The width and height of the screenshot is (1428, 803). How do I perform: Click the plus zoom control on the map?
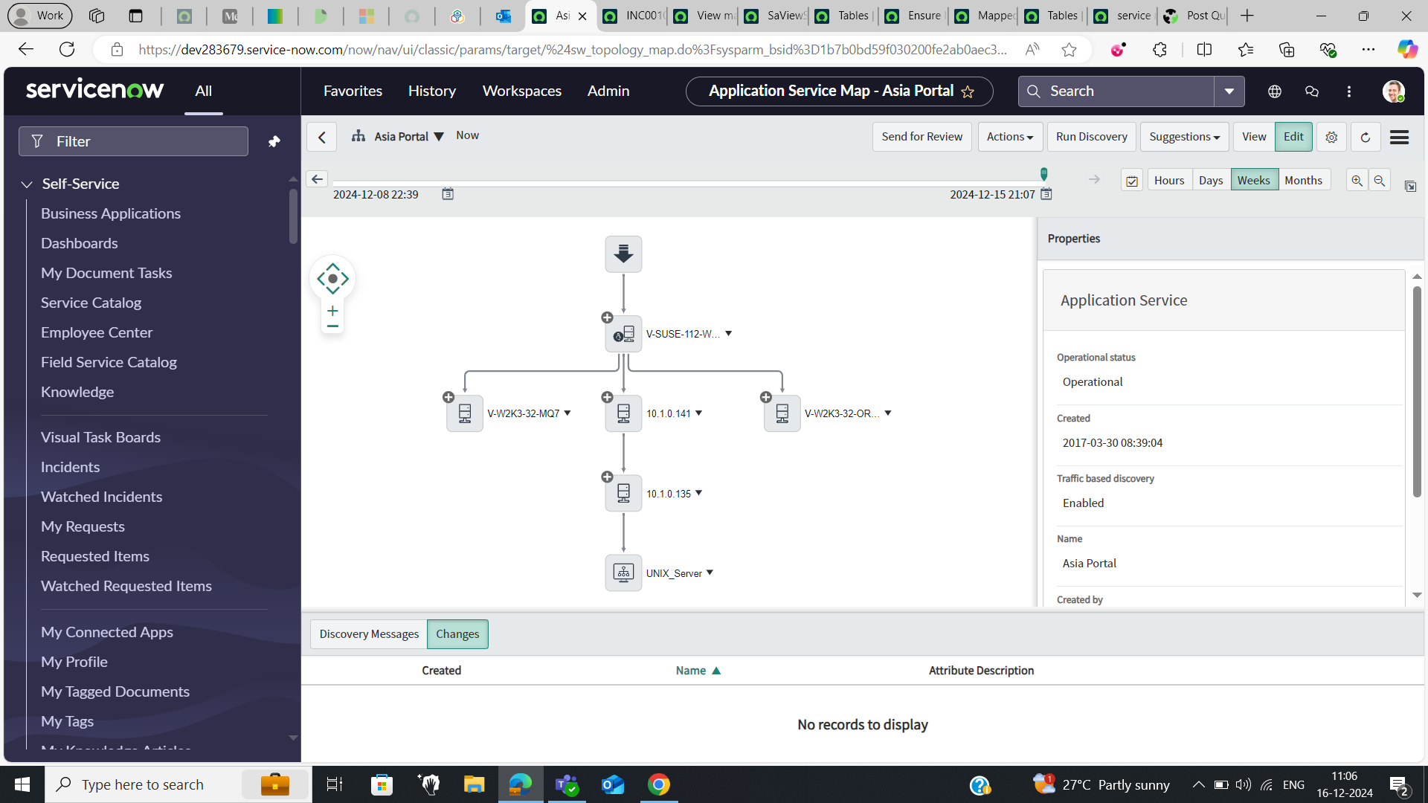click(332, 311)
